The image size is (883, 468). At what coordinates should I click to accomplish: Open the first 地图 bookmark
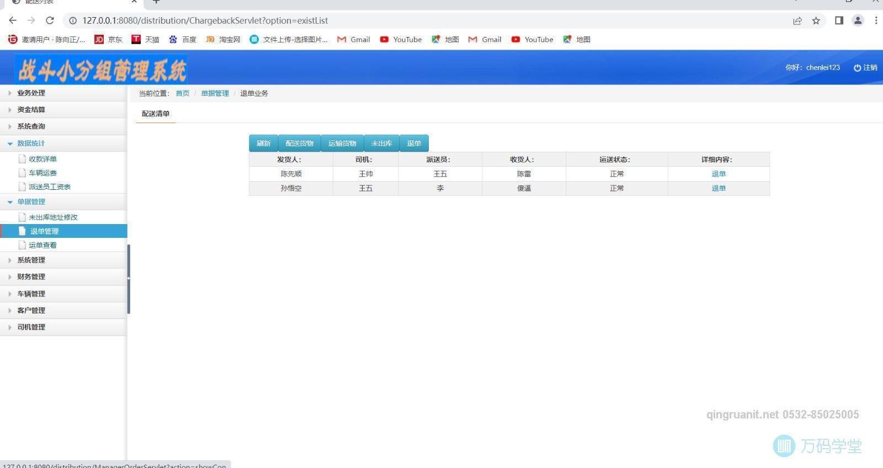click(445, 39)
